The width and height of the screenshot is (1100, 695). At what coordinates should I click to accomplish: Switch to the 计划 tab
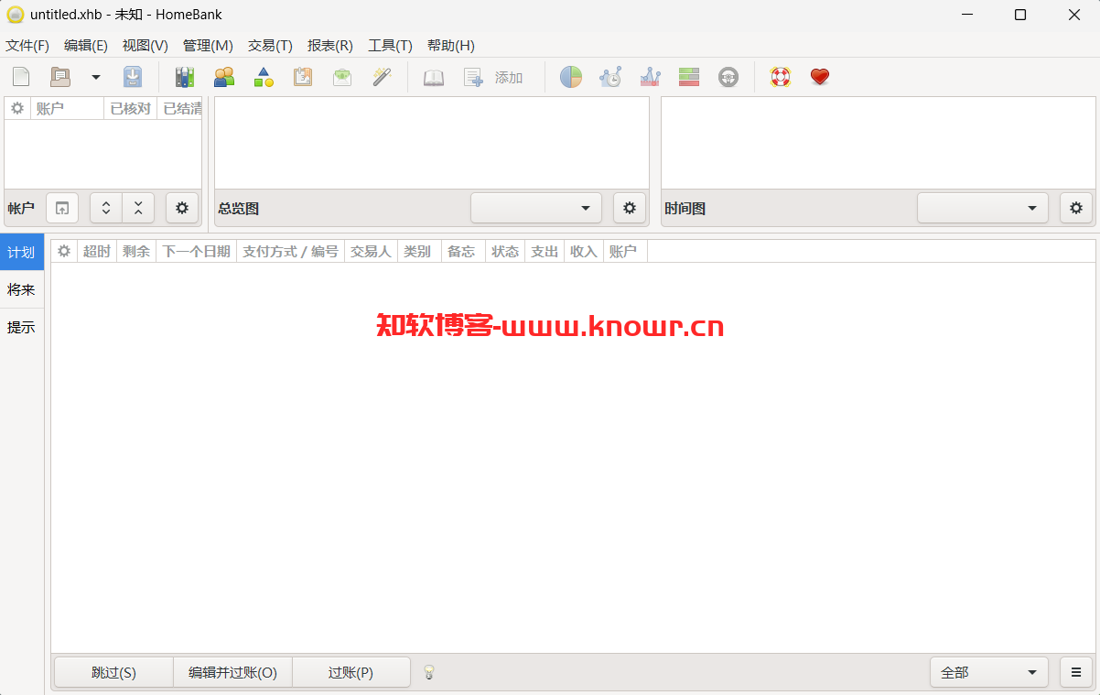(22, 252)
